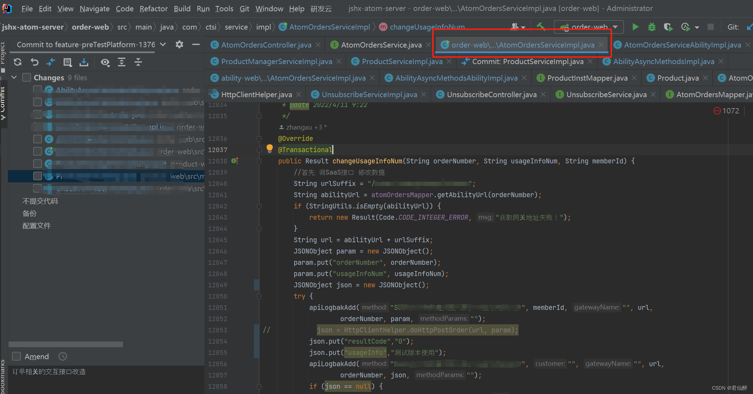Click the Debug bug icon
The width and height of the screenshot is (753, 394).
[x=652, y=27]
